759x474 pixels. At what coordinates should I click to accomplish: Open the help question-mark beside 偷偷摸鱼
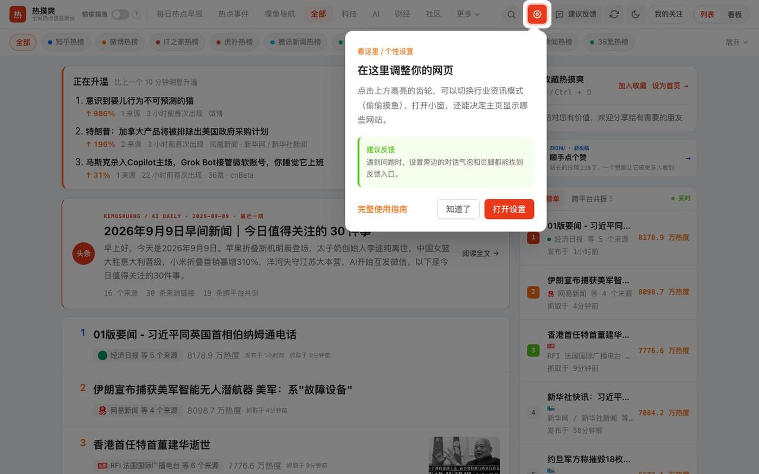137,14
